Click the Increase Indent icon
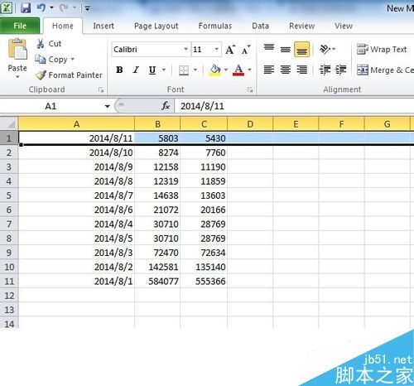 tap(341, 70)
